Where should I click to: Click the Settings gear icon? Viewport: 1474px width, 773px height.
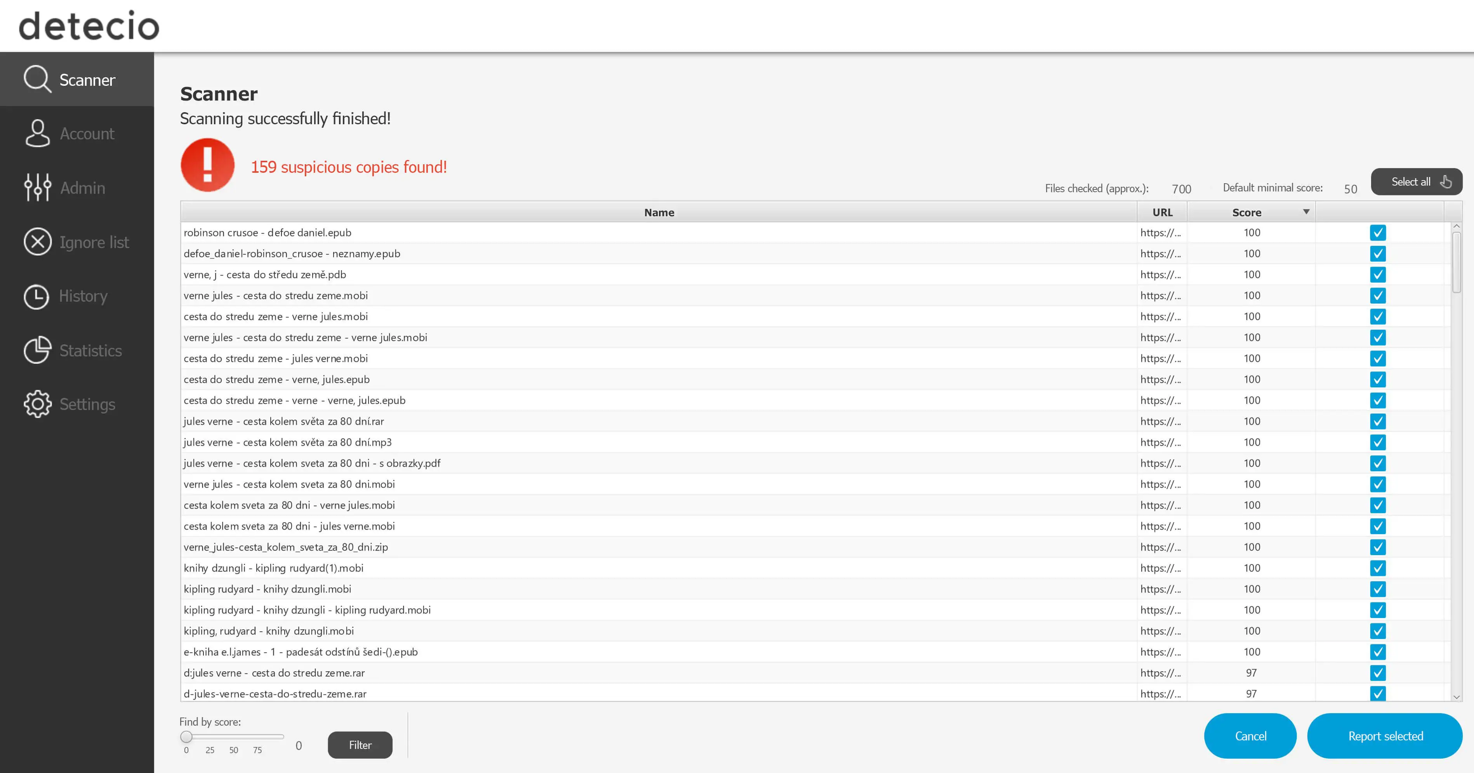click(38, 404)
